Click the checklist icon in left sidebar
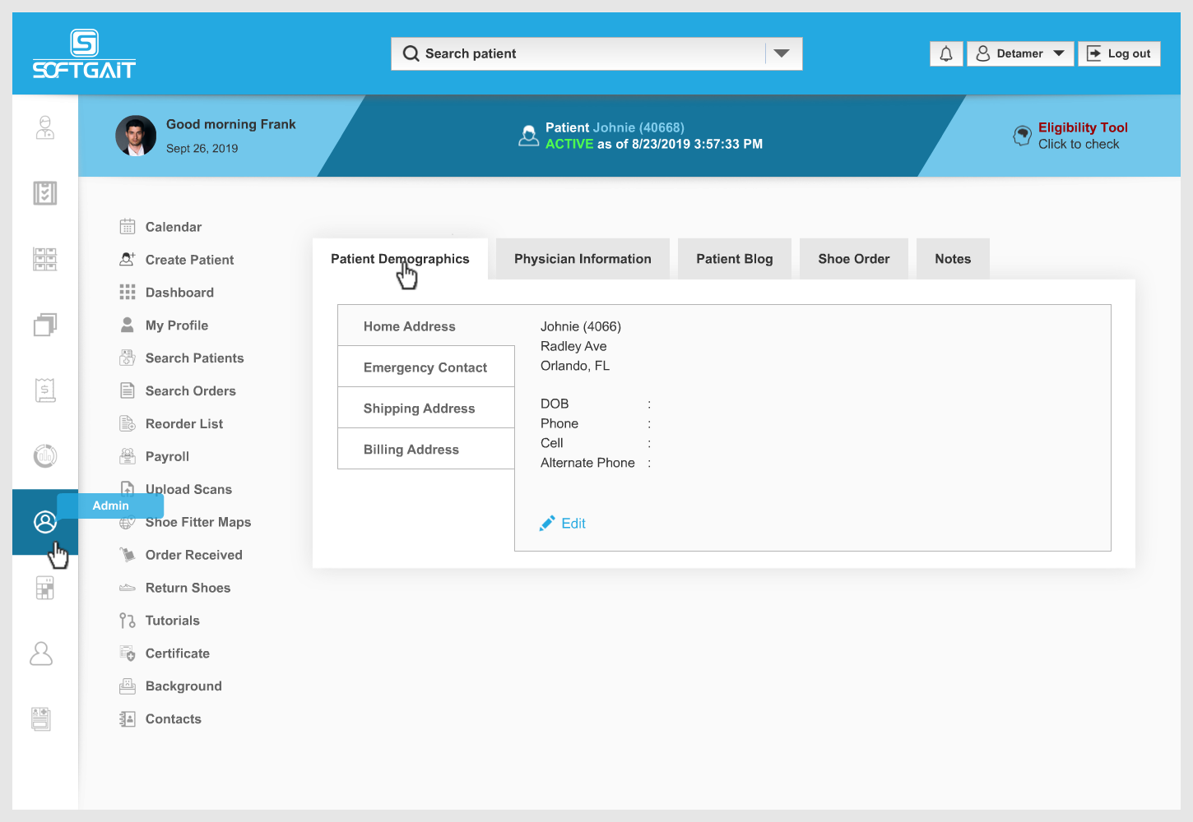This screenshot has width=1193, height=822. pyautogui.click(x=45, y=193)
